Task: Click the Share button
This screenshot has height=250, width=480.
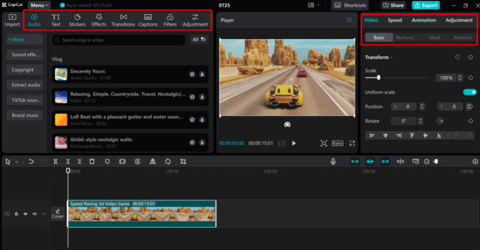Action: (x=393, y=5)
